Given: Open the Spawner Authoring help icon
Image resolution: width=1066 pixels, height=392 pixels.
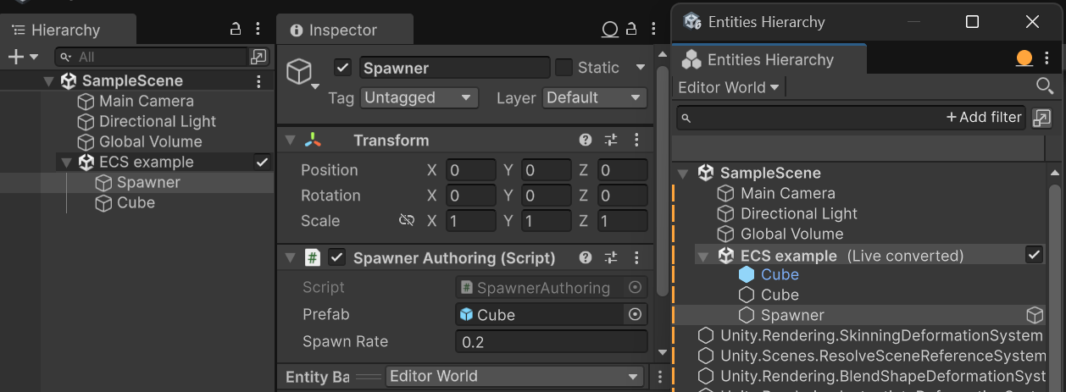Looking at the screenshot, I should pos(586,257).
